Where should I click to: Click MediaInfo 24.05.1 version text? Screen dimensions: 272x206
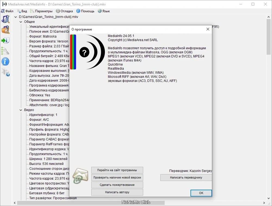point(121,36)
